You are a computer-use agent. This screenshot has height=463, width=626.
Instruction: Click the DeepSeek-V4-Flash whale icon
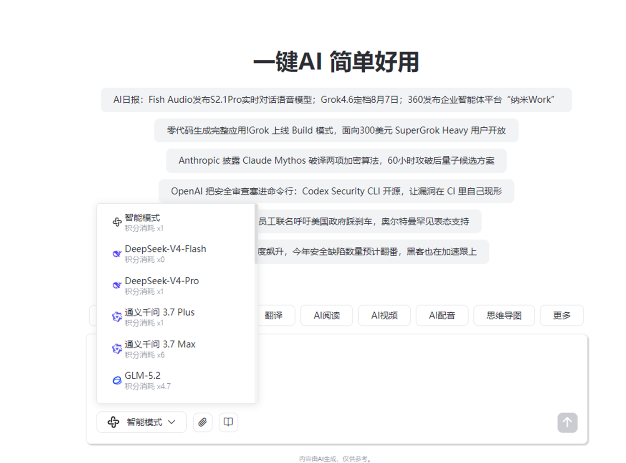(117, 253)
